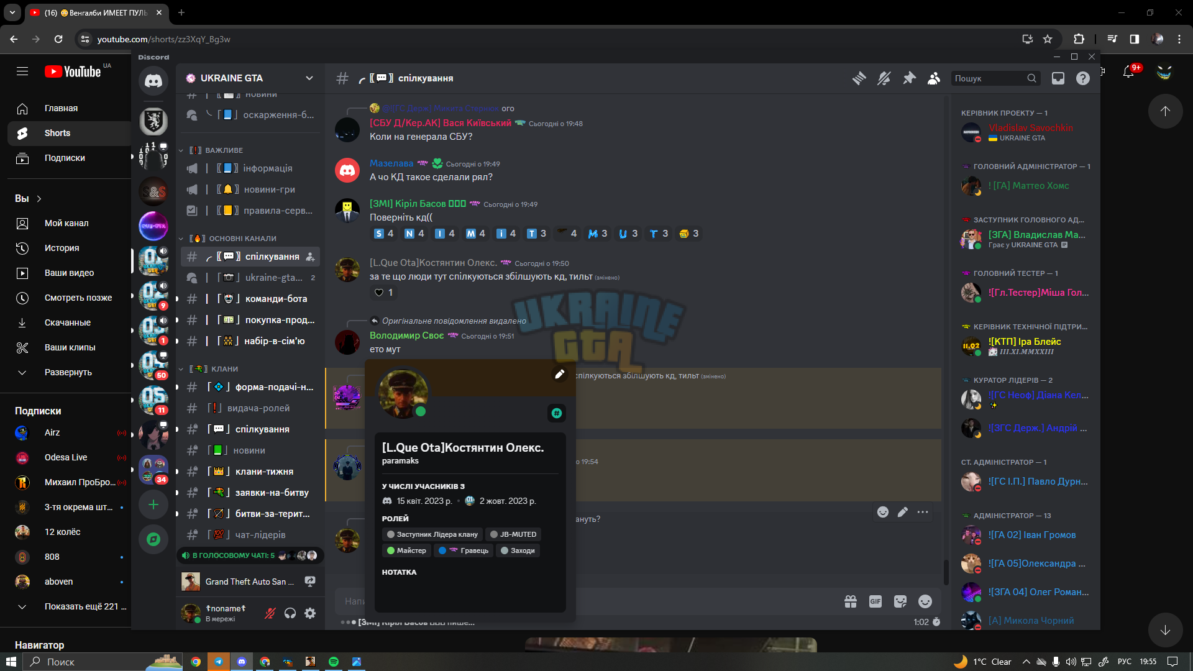This screenshot has height=671, width=1193.
Task: Collapse the ВАЖЛИВЕ channel category
Action: pyautogui.click(x=214, y=150)
